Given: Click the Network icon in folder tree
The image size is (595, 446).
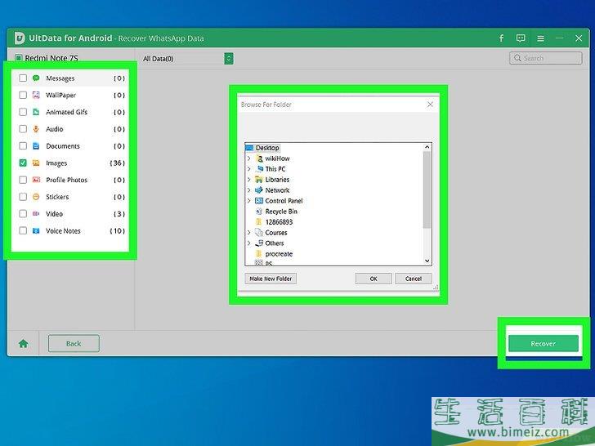Looking at the screenshot, I should pos(259,190).
